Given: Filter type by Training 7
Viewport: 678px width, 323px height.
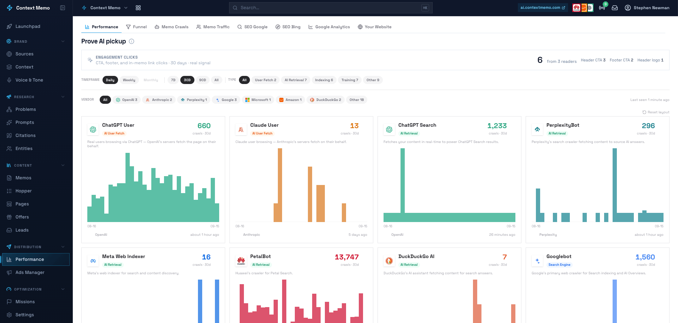Looking at the screenshot, I should 350,80.
